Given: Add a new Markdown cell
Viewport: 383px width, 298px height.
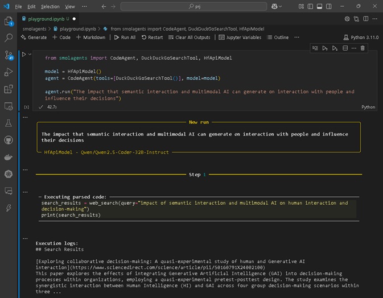Looking at the screenshot, I should point(91,38).
